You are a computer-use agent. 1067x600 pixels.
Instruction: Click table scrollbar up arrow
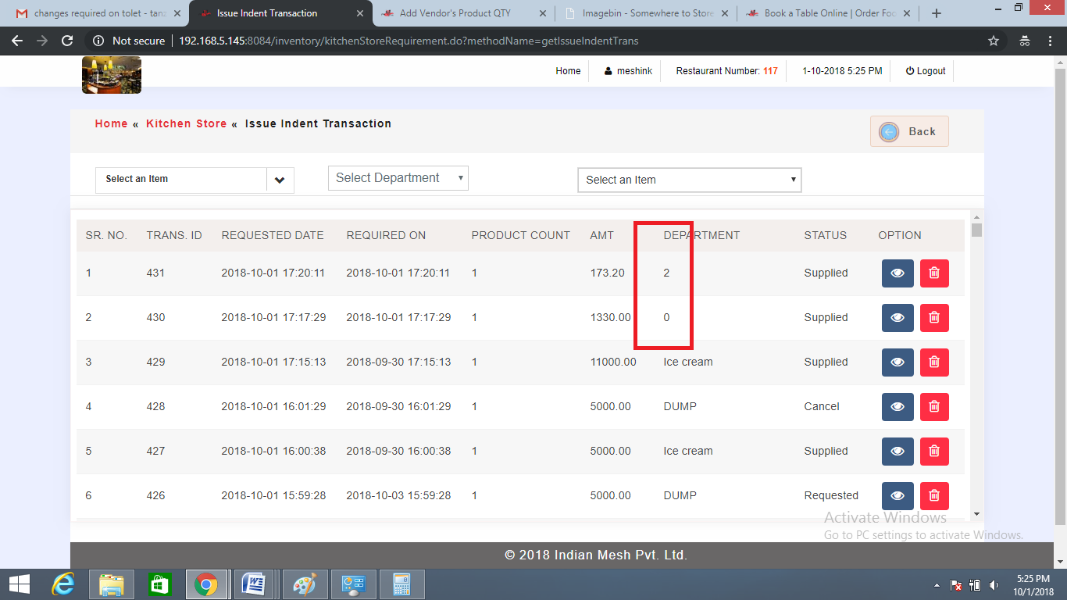click(976, 217)
